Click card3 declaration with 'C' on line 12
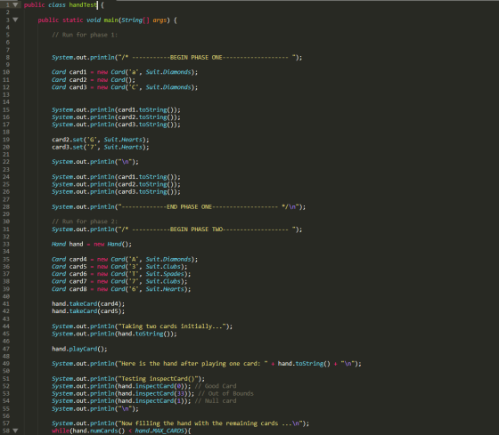Screen dimensions: 499x435 pyautogui.click(x=125, y=87)
